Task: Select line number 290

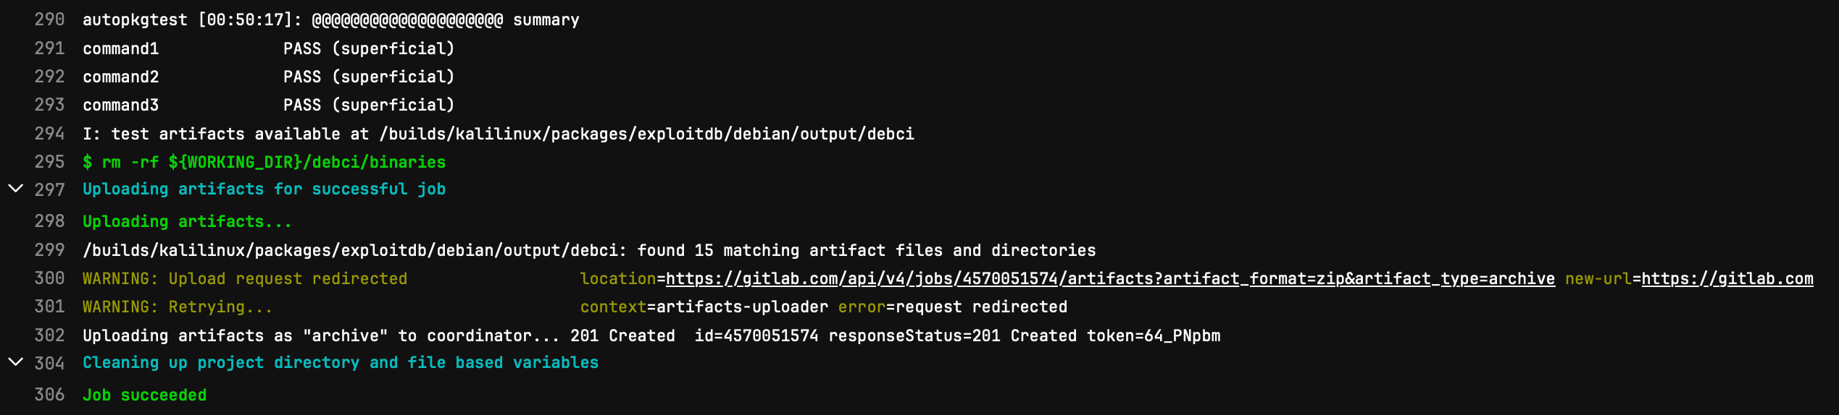Action: [49, 20]
